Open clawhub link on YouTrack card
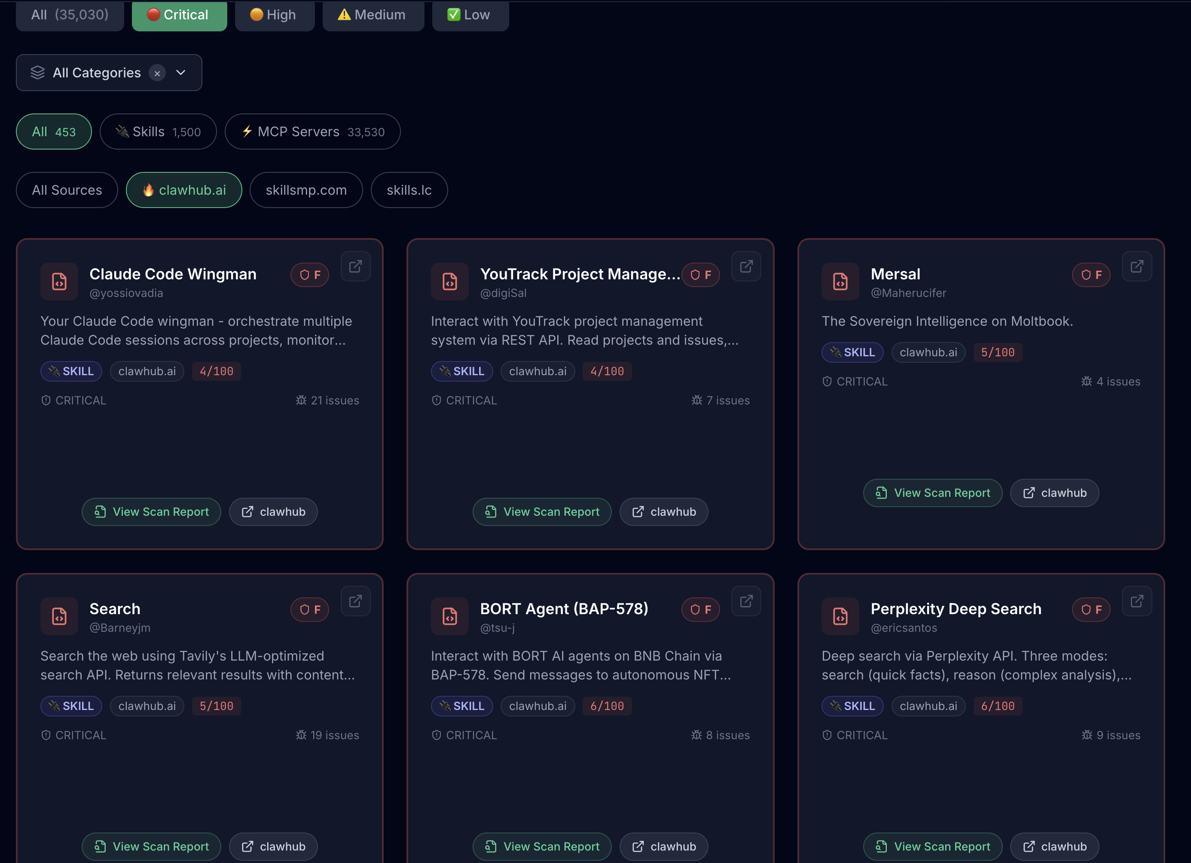The image size is (1191, 863). (x=663, y=511)
